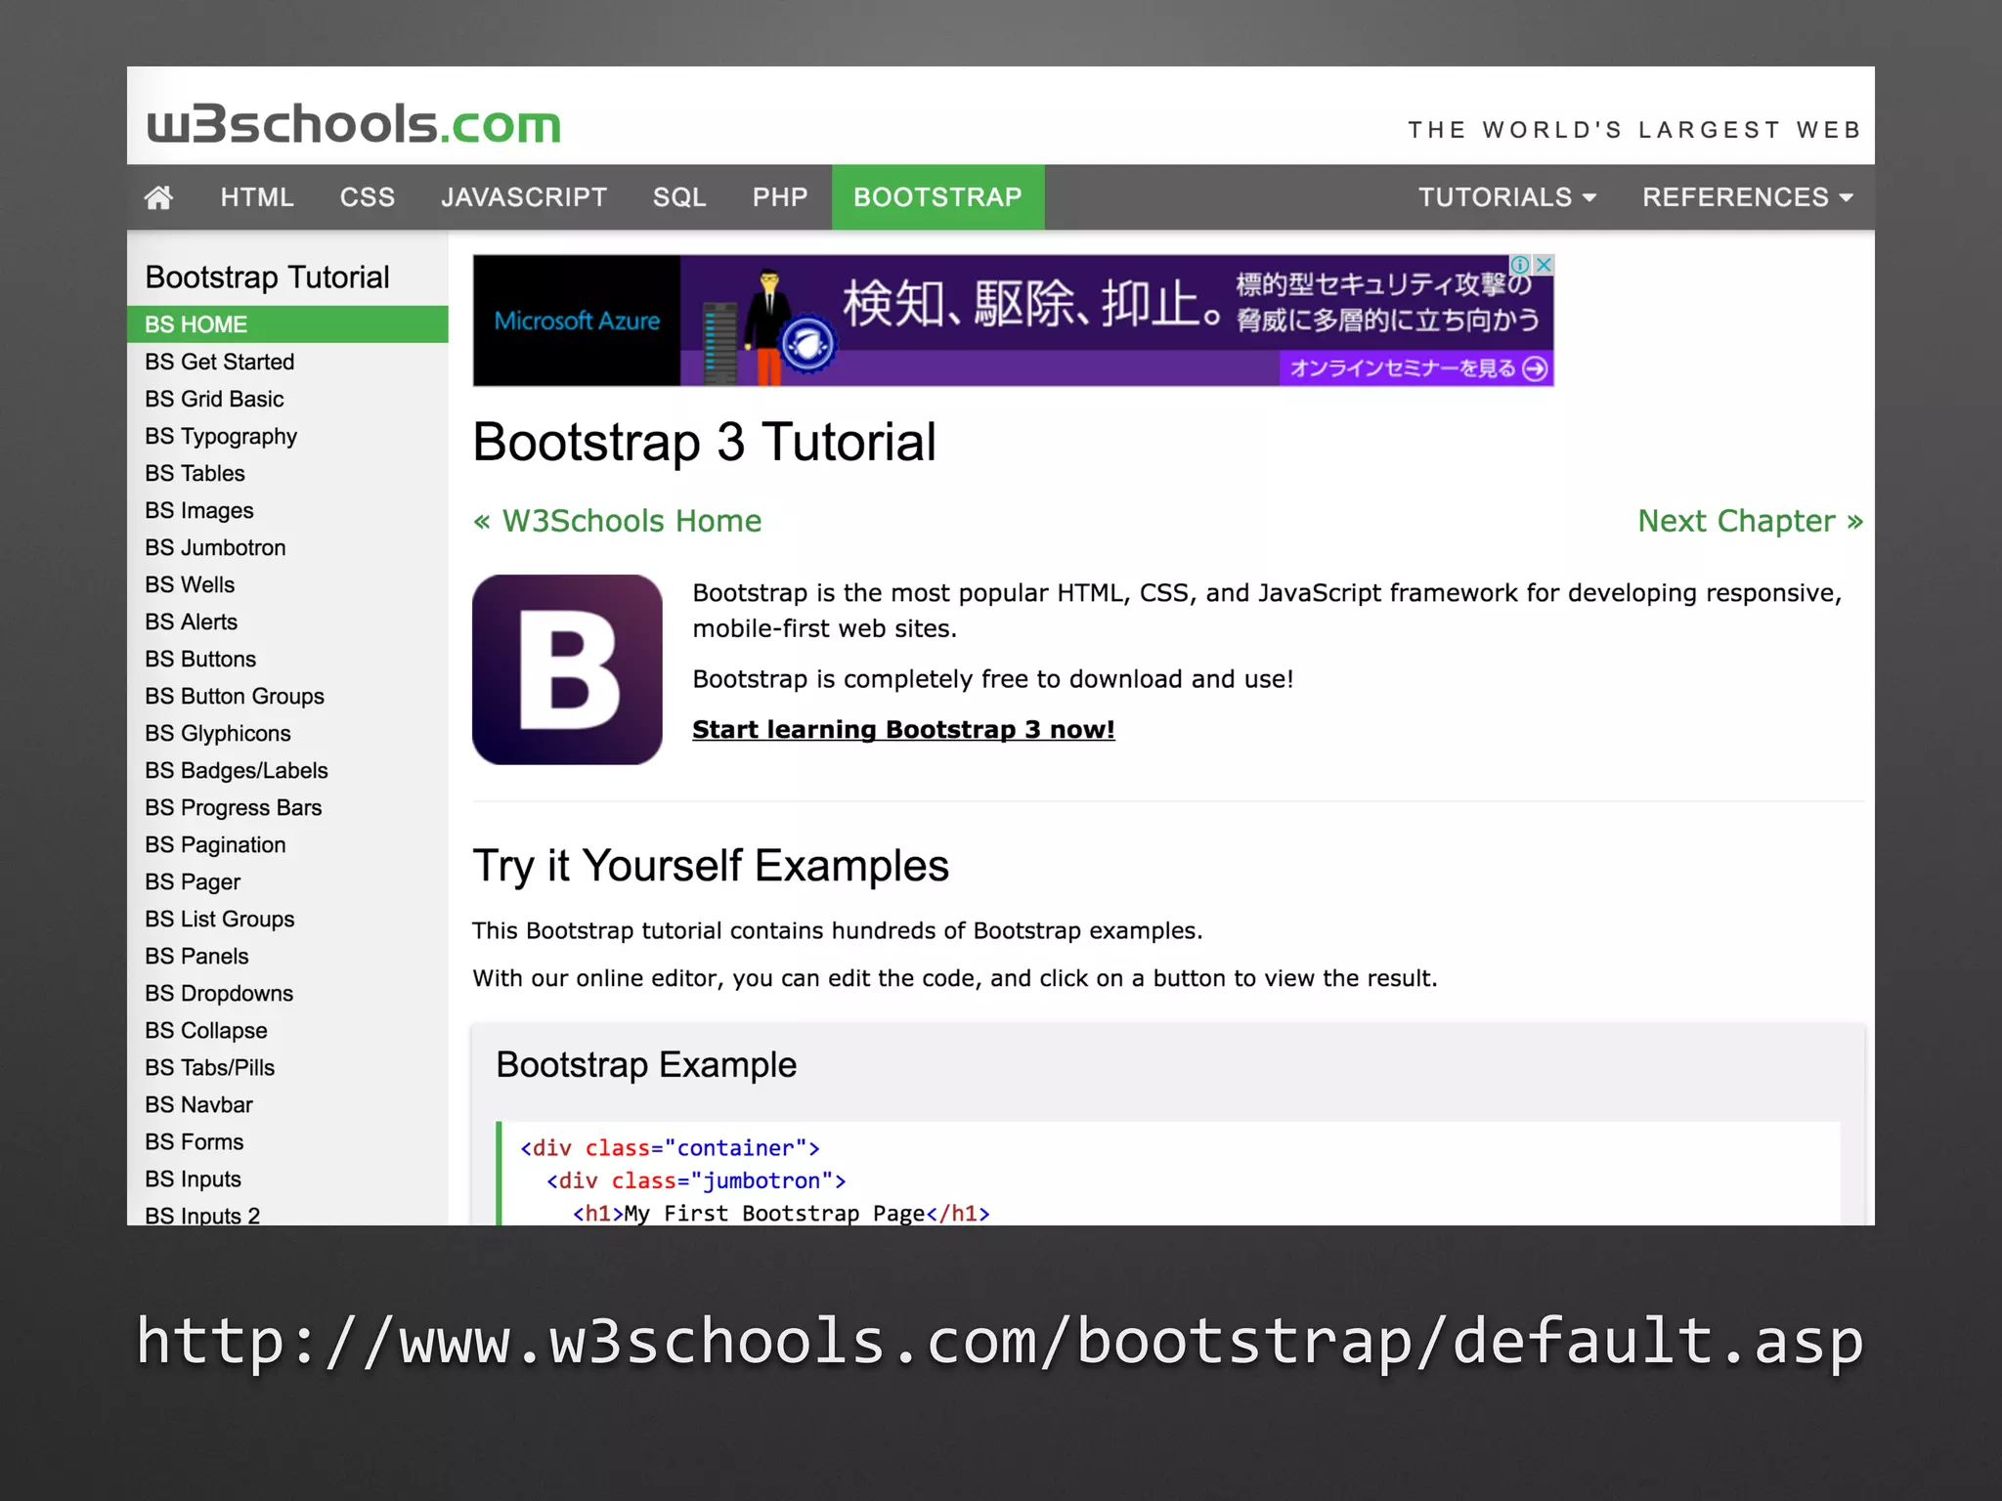Open the HTML nav tab
This screenshot has height=1501, width=2002.
click(257, 197)
